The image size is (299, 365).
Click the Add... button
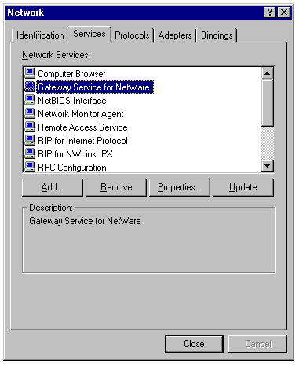(x=53, y=187)
